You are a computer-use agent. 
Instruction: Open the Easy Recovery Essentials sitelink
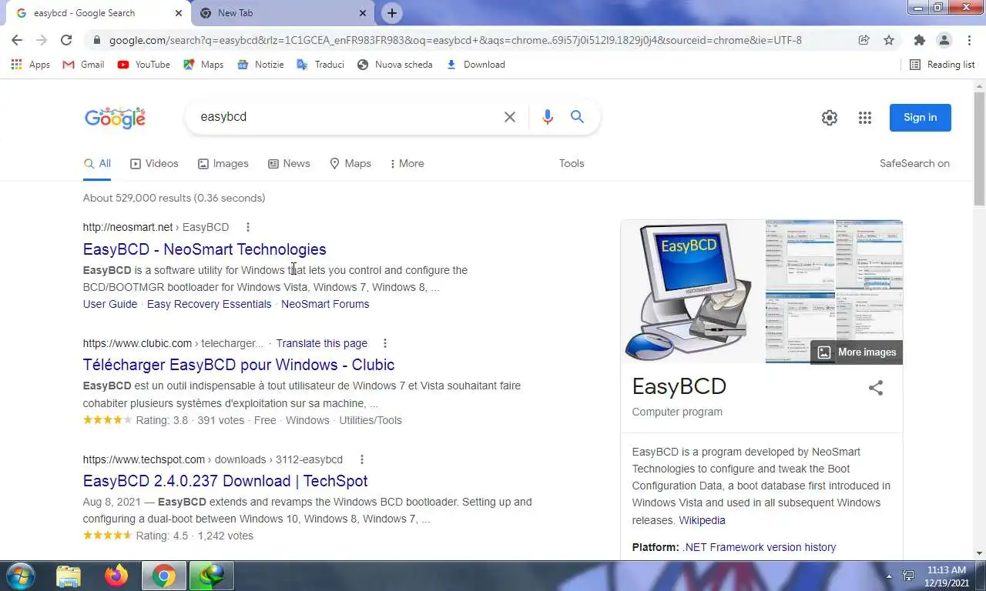click(x=209, y=304)
